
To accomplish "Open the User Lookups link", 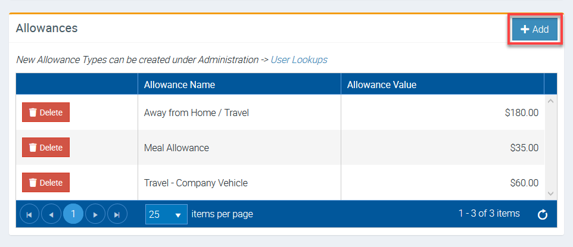I will [298, 60].
